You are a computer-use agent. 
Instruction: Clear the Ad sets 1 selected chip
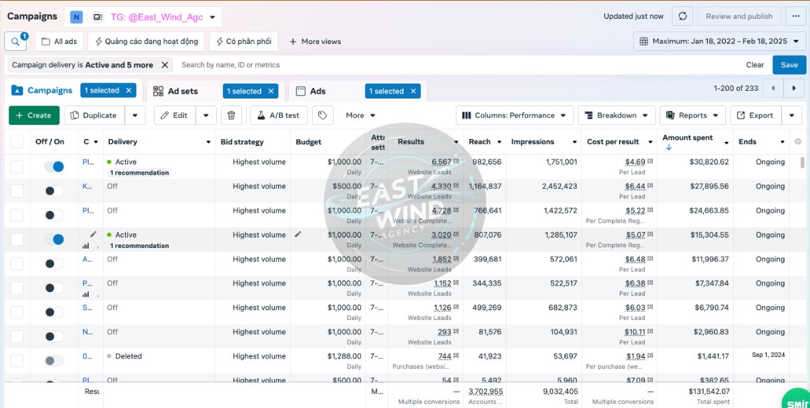coord(271,92)
